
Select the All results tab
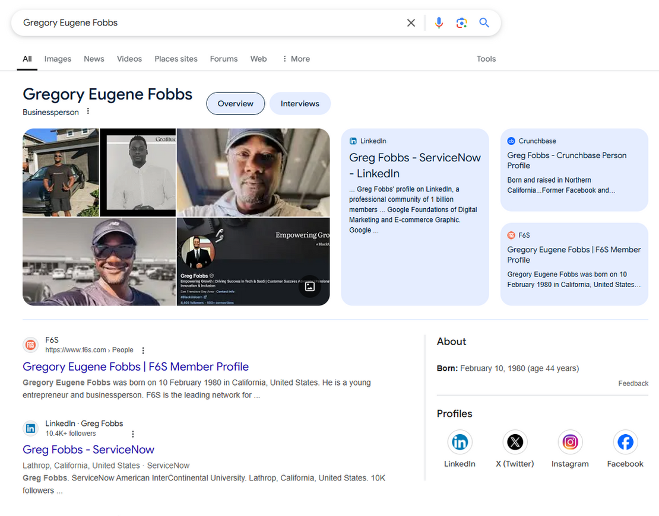27,59
